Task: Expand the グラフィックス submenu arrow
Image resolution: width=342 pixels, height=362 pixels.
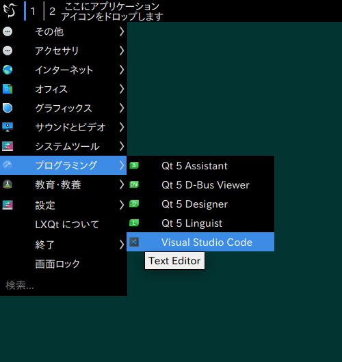Action: [x=122, y=108]
